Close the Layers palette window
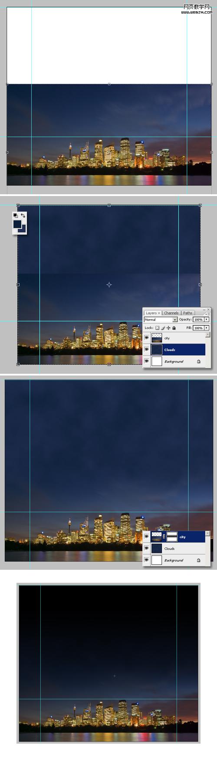 [208, 309]
